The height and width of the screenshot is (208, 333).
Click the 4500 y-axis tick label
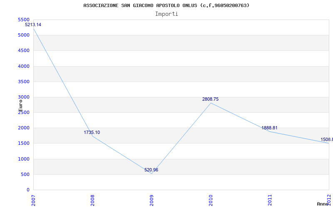click(x=24, y=50)
